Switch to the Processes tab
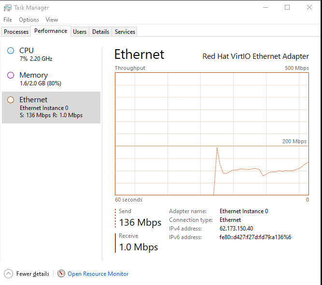This screenshot has height=285, width=322. (16, 32)
